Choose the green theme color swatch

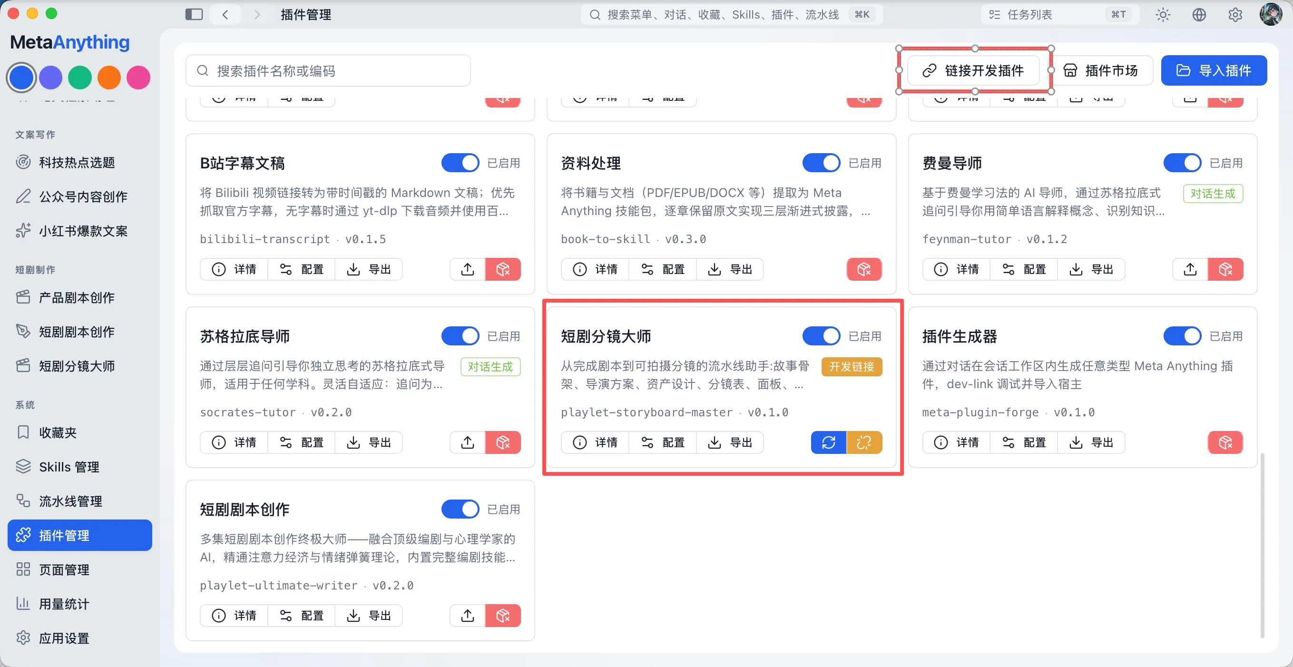(80, 77)
